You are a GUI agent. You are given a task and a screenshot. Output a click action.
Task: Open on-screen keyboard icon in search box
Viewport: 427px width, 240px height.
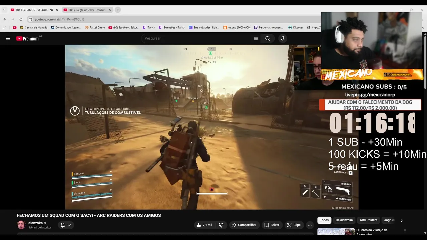pos(256,38)
